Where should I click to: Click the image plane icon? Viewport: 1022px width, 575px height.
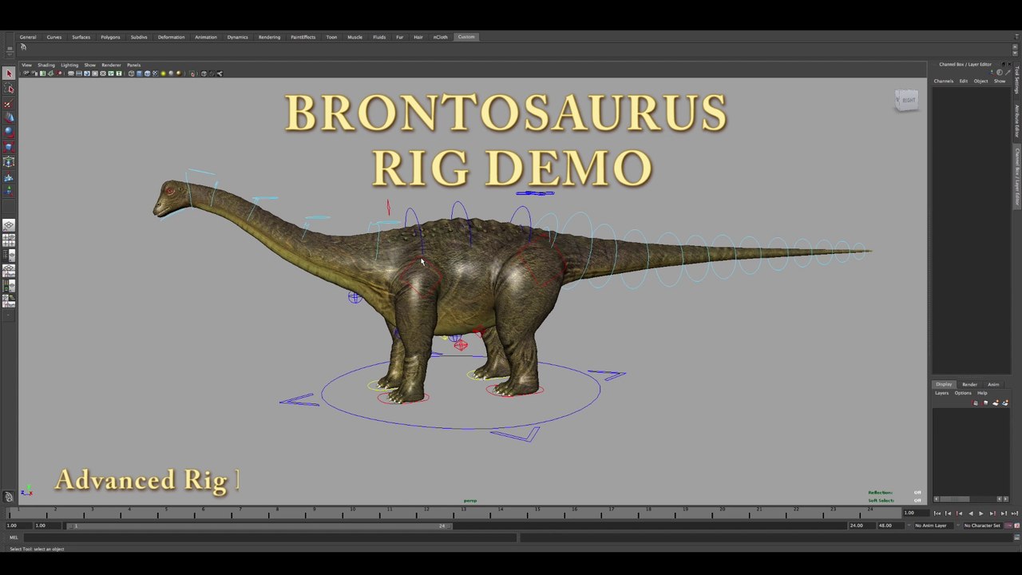(x=50, y=73)
